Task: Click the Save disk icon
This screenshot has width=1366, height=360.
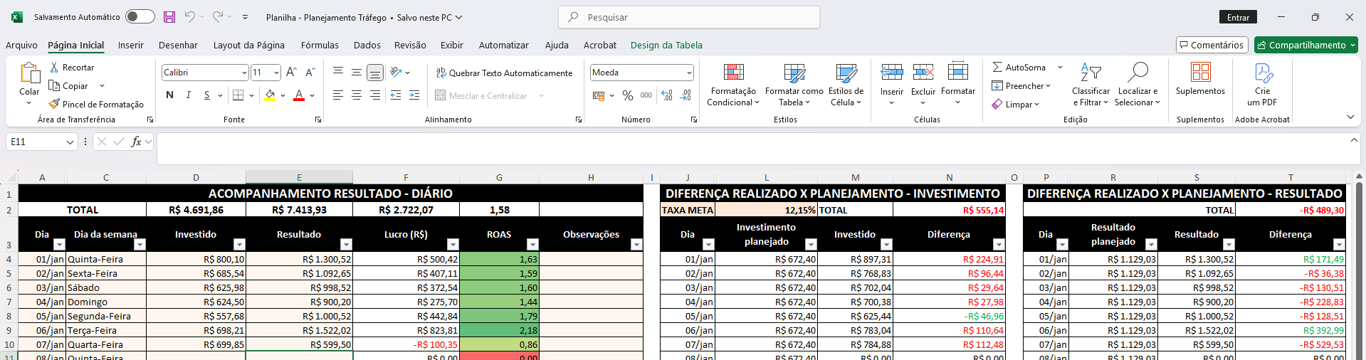Action: tap(169, 17)
